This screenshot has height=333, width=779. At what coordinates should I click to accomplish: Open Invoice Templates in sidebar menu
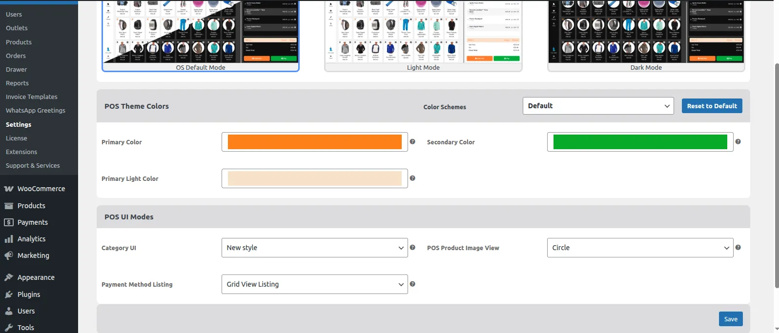coord(32,97)
